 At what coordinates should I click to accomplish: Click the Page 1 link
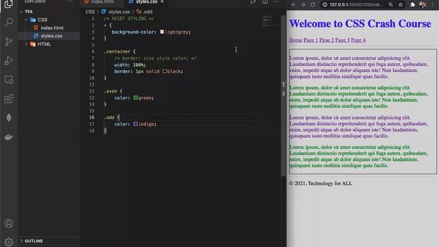(311, 40)
